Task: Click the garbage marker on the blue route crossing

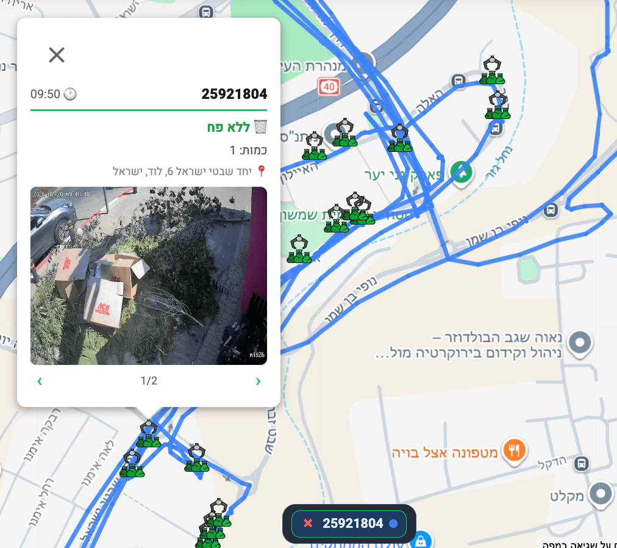Action: click(399, 138)
